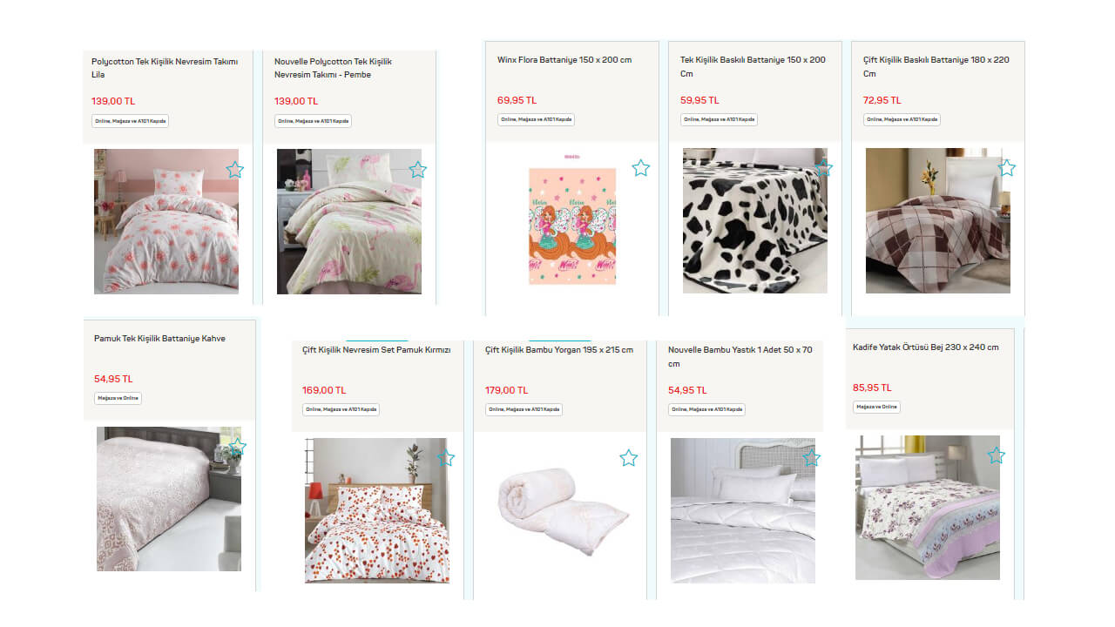Click the 169,00 TL price
The width and height of the screenshot is (1115, 627).
pos(324,390)
